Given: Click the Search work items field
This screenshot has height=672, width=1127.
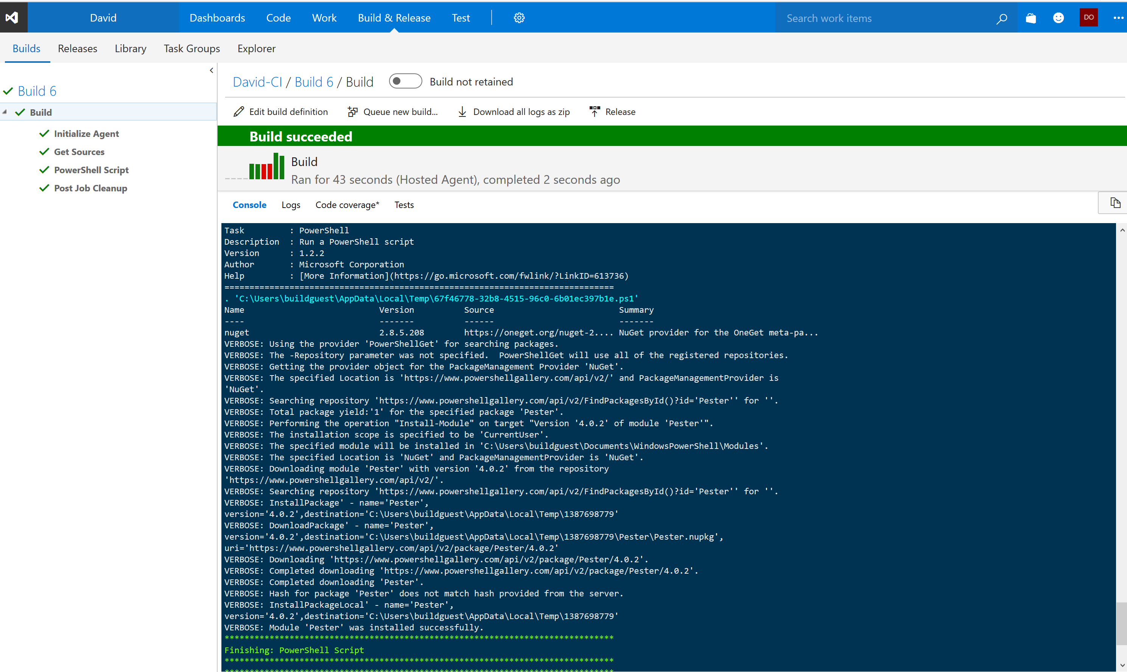Looking at the screenshot, I should (884, 19).
